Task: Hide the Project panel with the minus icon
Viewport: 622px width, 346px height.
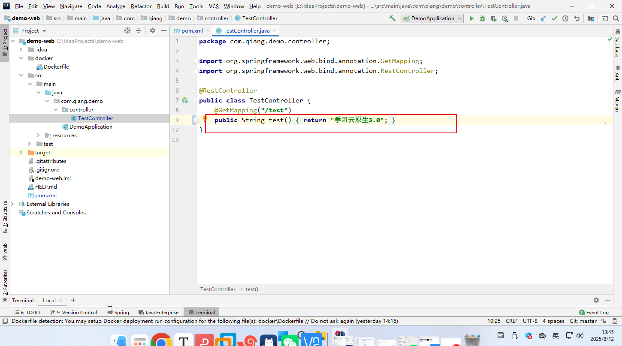Action: (163, 30)
